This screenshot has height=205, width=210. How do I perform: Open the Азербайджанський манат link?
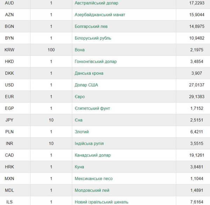(100, 15)
